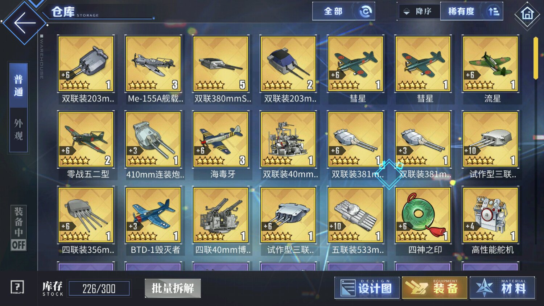Open the 设计图 design tab
Image resolution: width=544 pixels, height=306 pixels.
tap(367, 288)
